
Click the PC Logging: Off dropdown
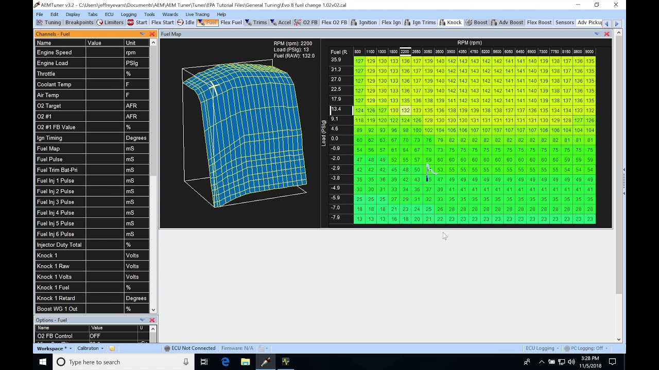(x=586, y=348)
